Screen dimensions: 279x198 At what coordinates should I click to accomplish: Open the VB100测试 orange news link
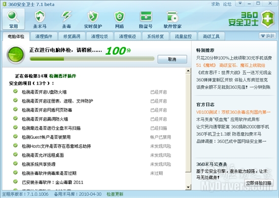click(x=233, y=112)
